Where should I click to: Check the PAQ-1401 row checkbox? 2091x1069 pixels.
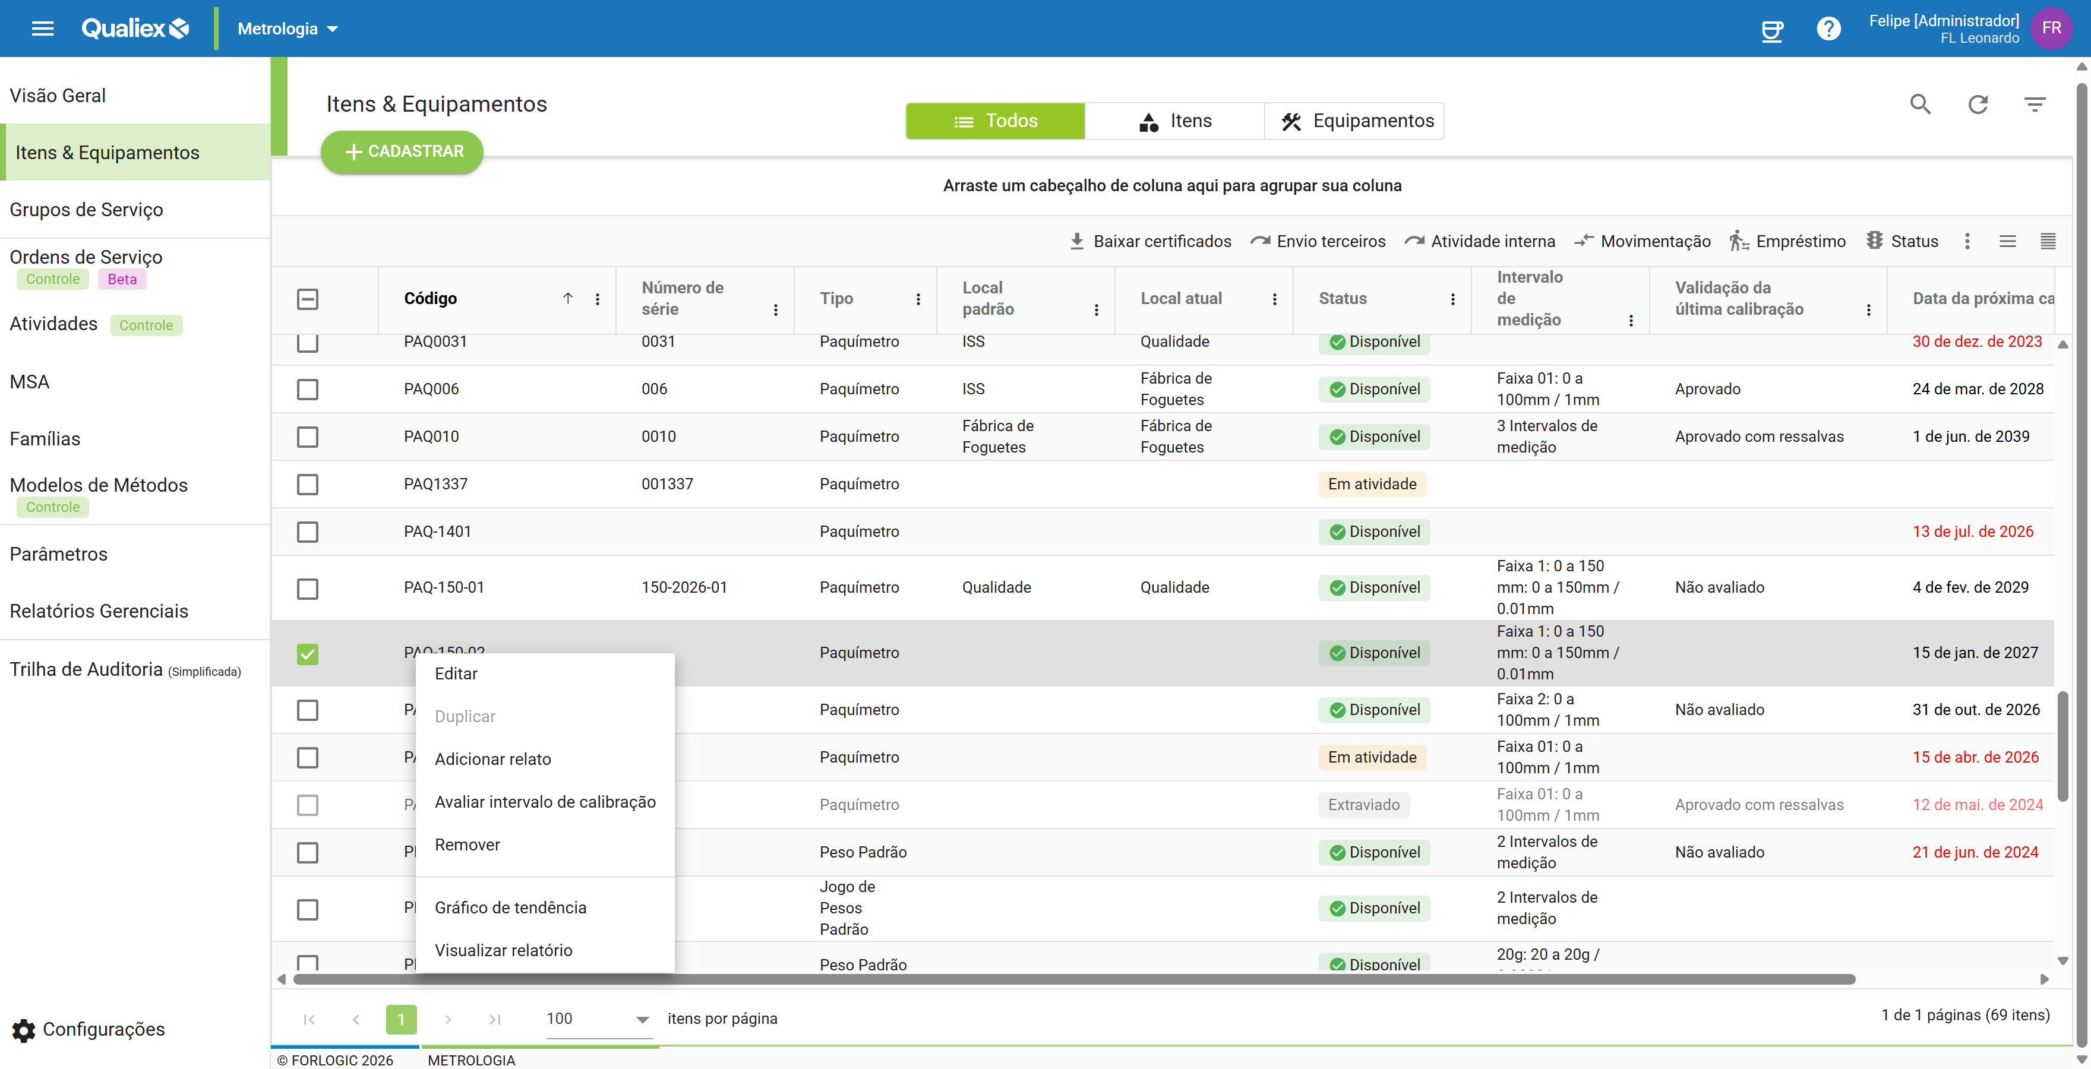(x=308, y=532)
